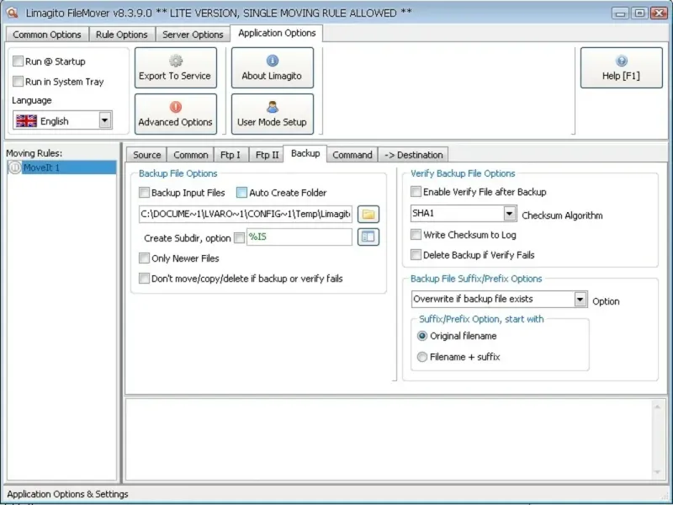
Task: Click the %IS subdir input field
Action: [299, 237]
